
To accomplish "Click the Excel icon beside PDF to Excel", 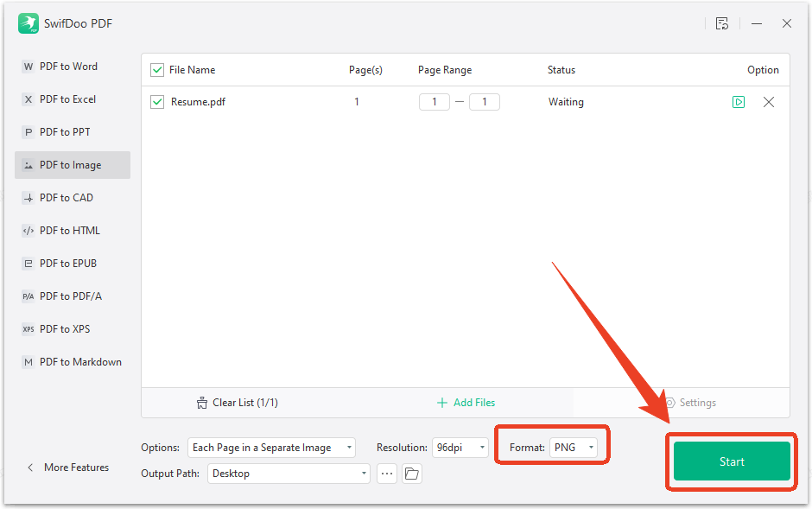I will 29,99.
